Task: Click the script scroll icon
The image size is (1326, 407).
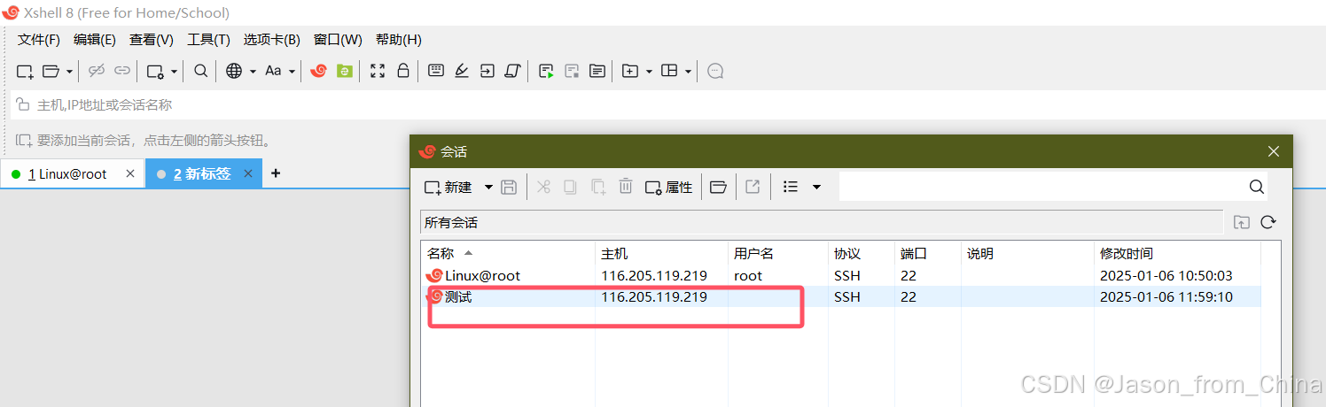Action: pyautogui.click(x=512, y=71)
